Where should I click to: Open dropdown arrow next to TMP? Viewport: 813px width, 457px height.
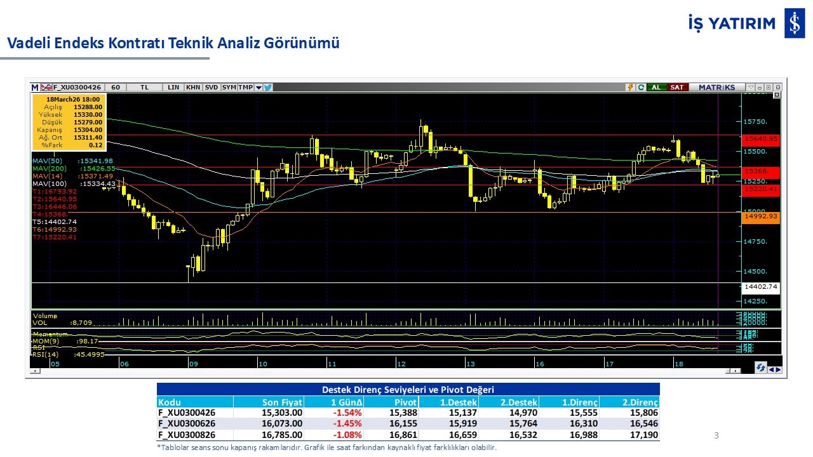[259, 88]
